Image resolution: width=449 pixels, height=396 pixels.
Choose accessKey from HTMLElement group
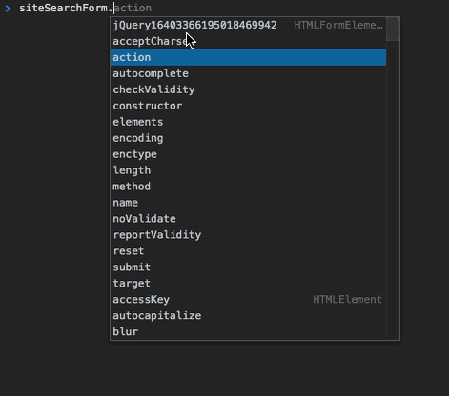click(x=248, y=300)
